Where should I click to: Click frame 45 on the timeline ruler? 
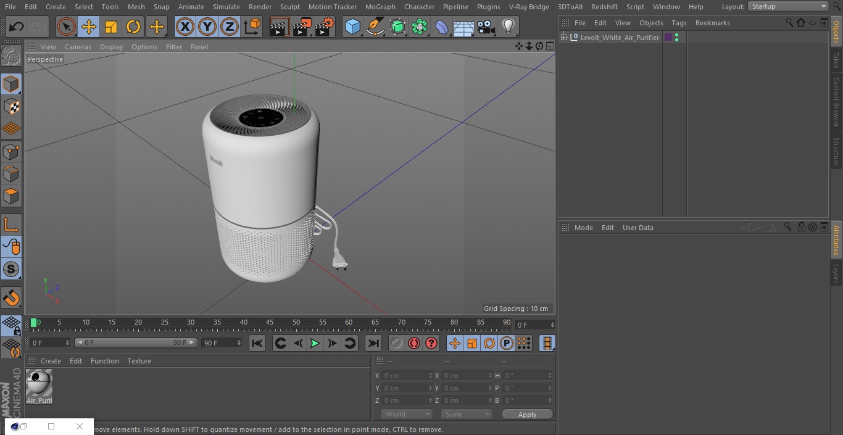(270, 322)
